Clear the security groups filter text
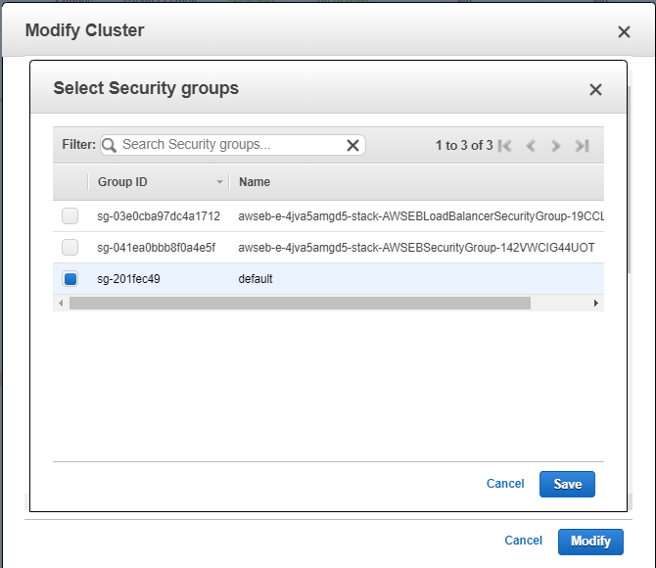The width and height of the screenshot is (656, 568). click(352, 145)
